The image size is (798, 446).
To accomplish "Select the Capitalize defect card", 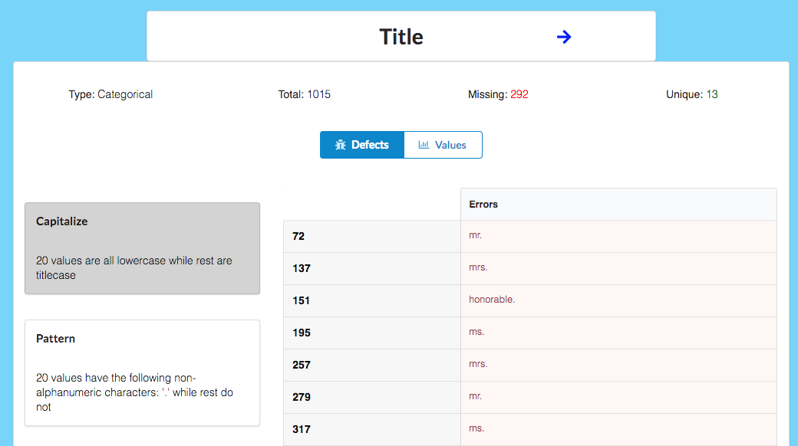I will tap(143, 248).
